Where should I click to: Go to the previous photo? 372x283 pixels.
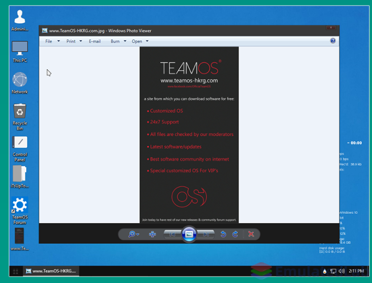[x=172, y=234]
